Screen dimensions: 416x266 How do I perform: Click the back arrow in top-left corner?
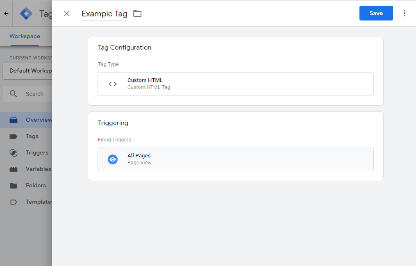(x=6, y=14)
